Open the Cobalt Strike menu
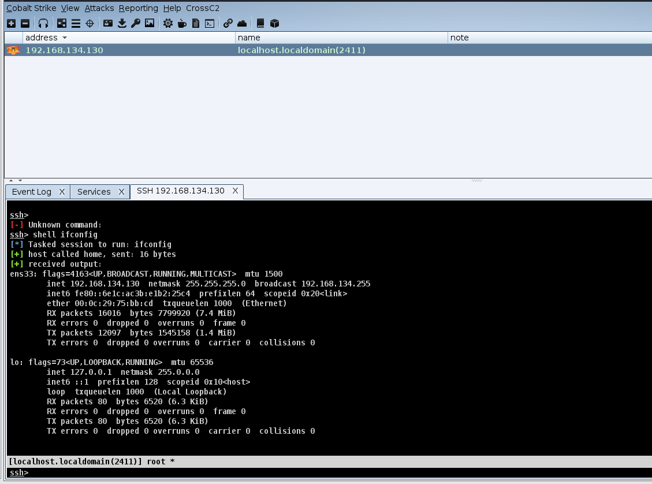 coord(31,8)
